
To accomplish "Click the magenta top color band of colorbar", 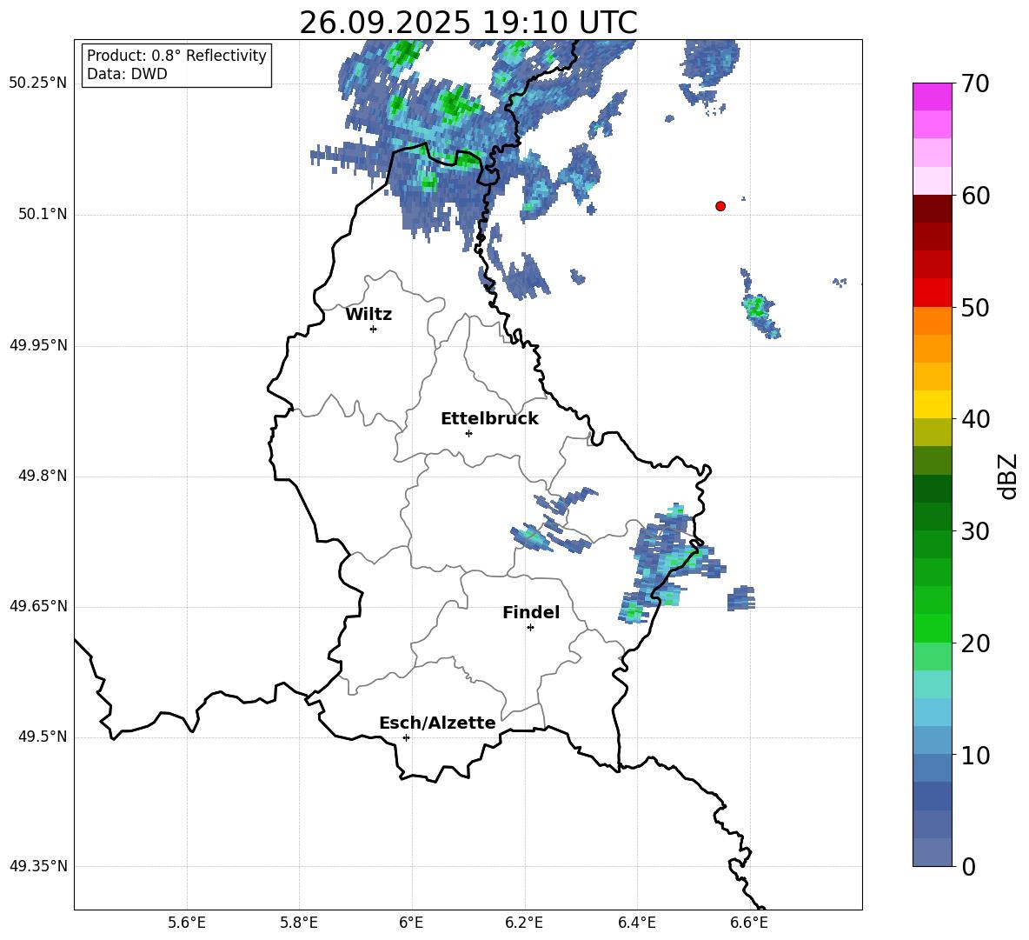I will (x=932, y=97).
